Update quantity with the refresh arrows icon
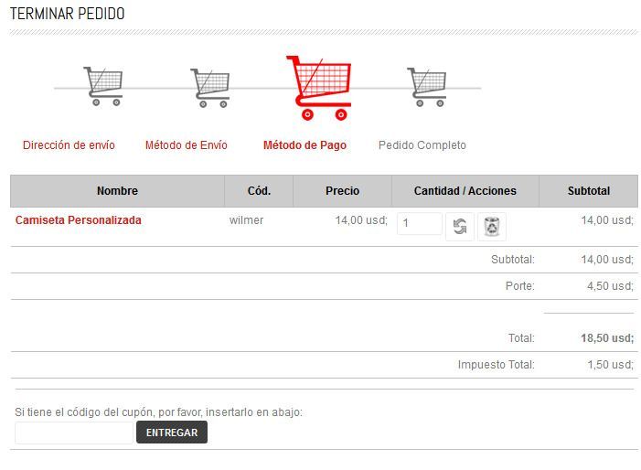The height and width of the screenshot is (470, 641). [460, 227]
